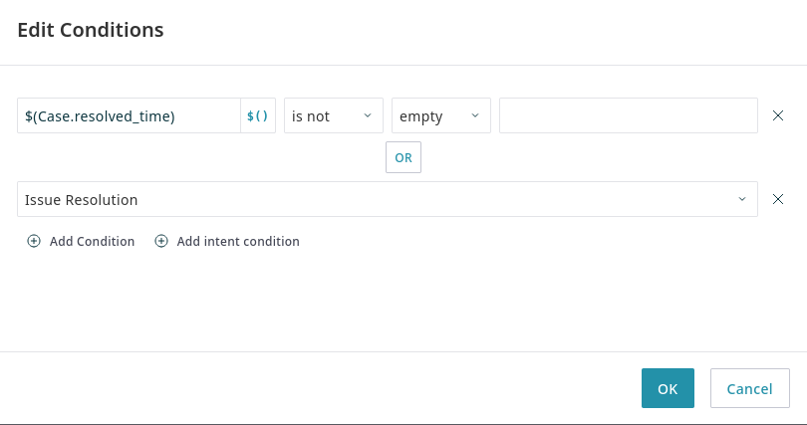807x425 pixels.
Task: Expand the 'is not' operator chevron
Action: click(x=367, y=115)
